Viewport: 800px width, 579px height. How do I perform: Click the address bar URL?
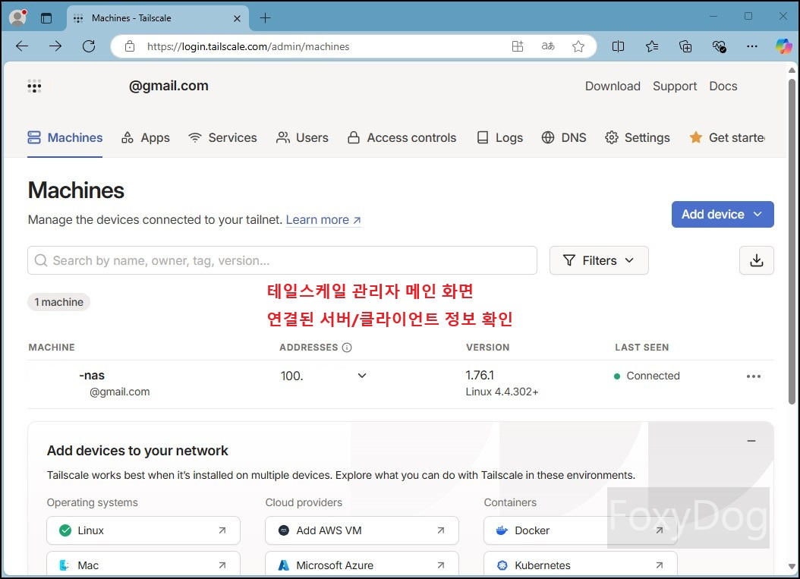click(248, 46)
